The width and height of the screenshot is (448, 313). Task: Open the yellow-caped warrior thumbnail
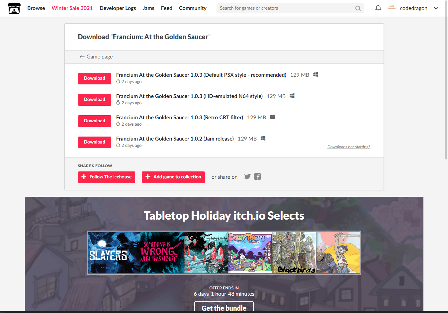(338, 253)
